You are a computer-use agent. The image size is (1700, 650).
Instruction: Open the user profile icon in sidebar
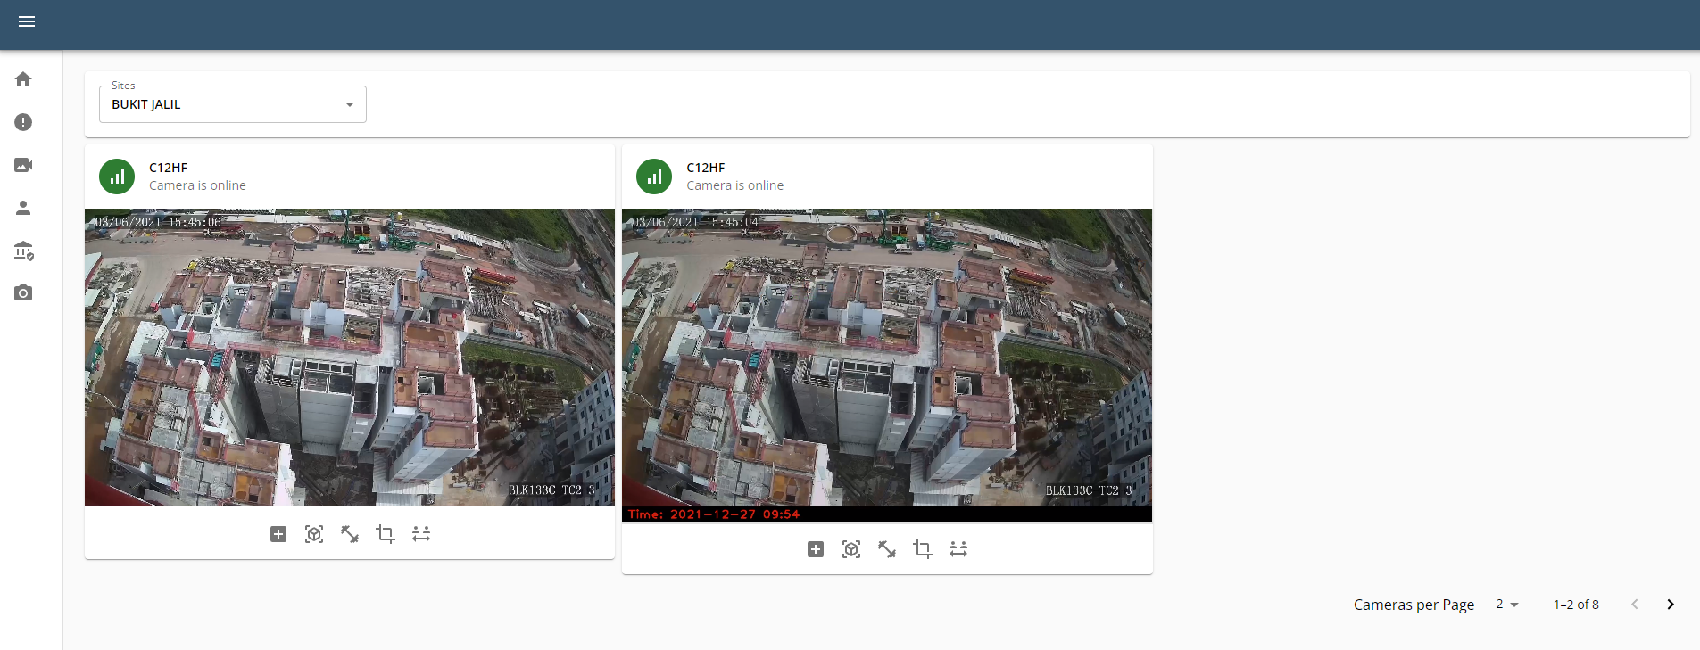click(x=23, y=208)
